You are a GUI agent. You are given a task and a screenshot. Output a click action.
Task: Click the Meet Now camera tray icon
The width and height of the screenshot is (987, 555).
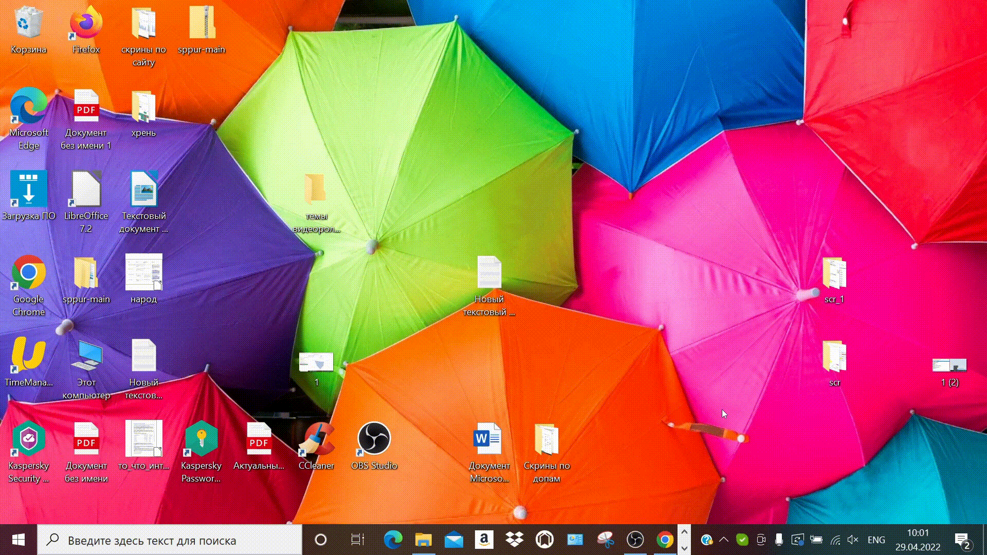point(761,540)
